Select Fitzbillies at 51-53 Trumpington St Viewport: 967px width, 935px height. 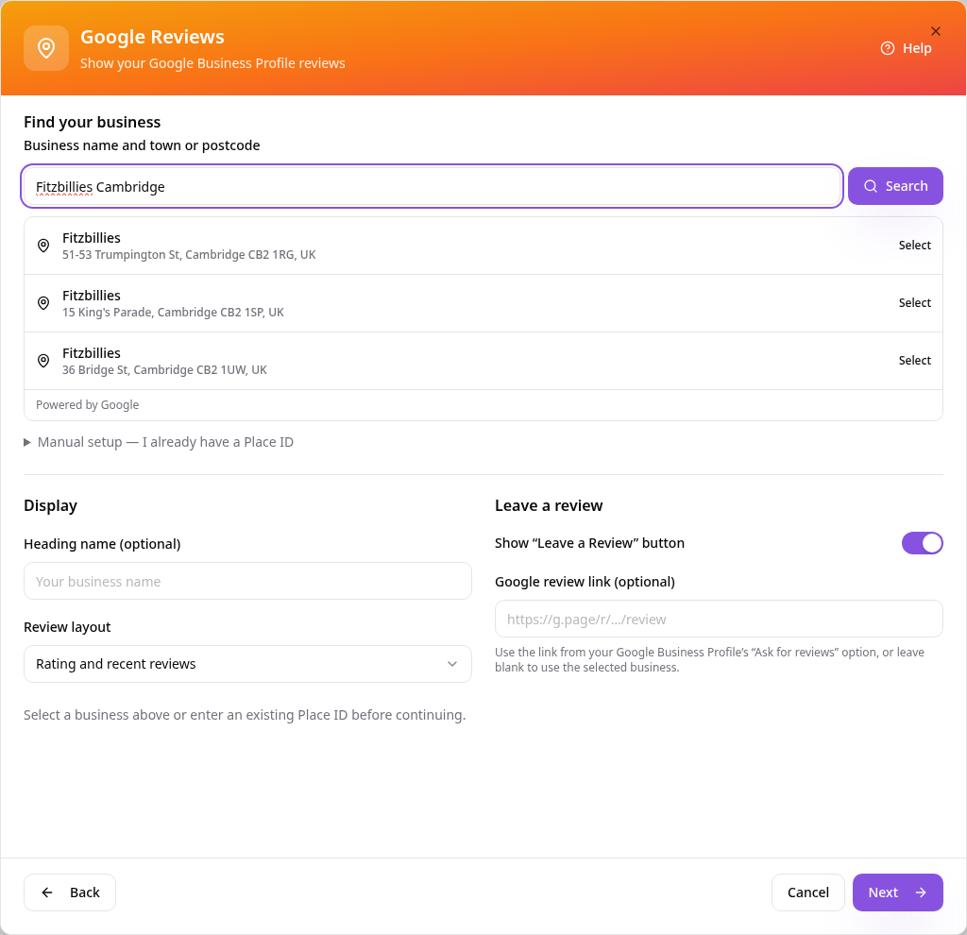coord(914,246)
